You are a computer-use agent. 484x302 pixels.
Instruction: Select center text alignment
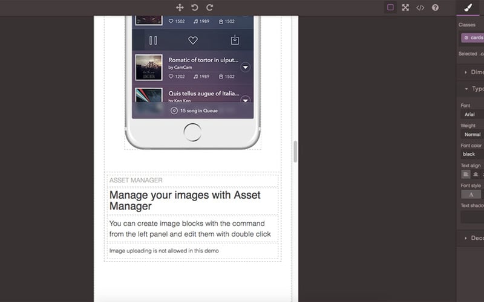(x=476, y=175)
